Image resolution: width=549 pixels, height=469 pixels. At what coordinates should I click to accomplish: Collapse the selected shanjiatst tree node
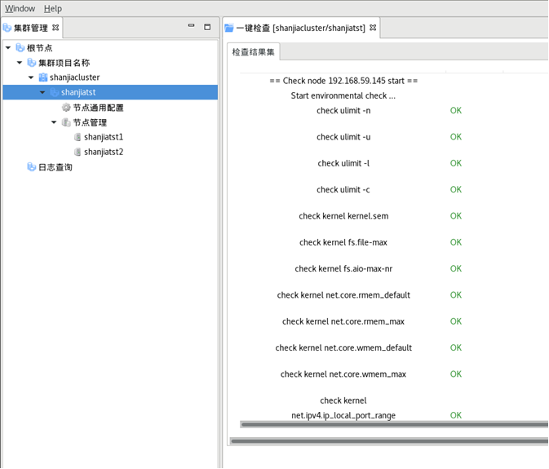pos(43,92)
